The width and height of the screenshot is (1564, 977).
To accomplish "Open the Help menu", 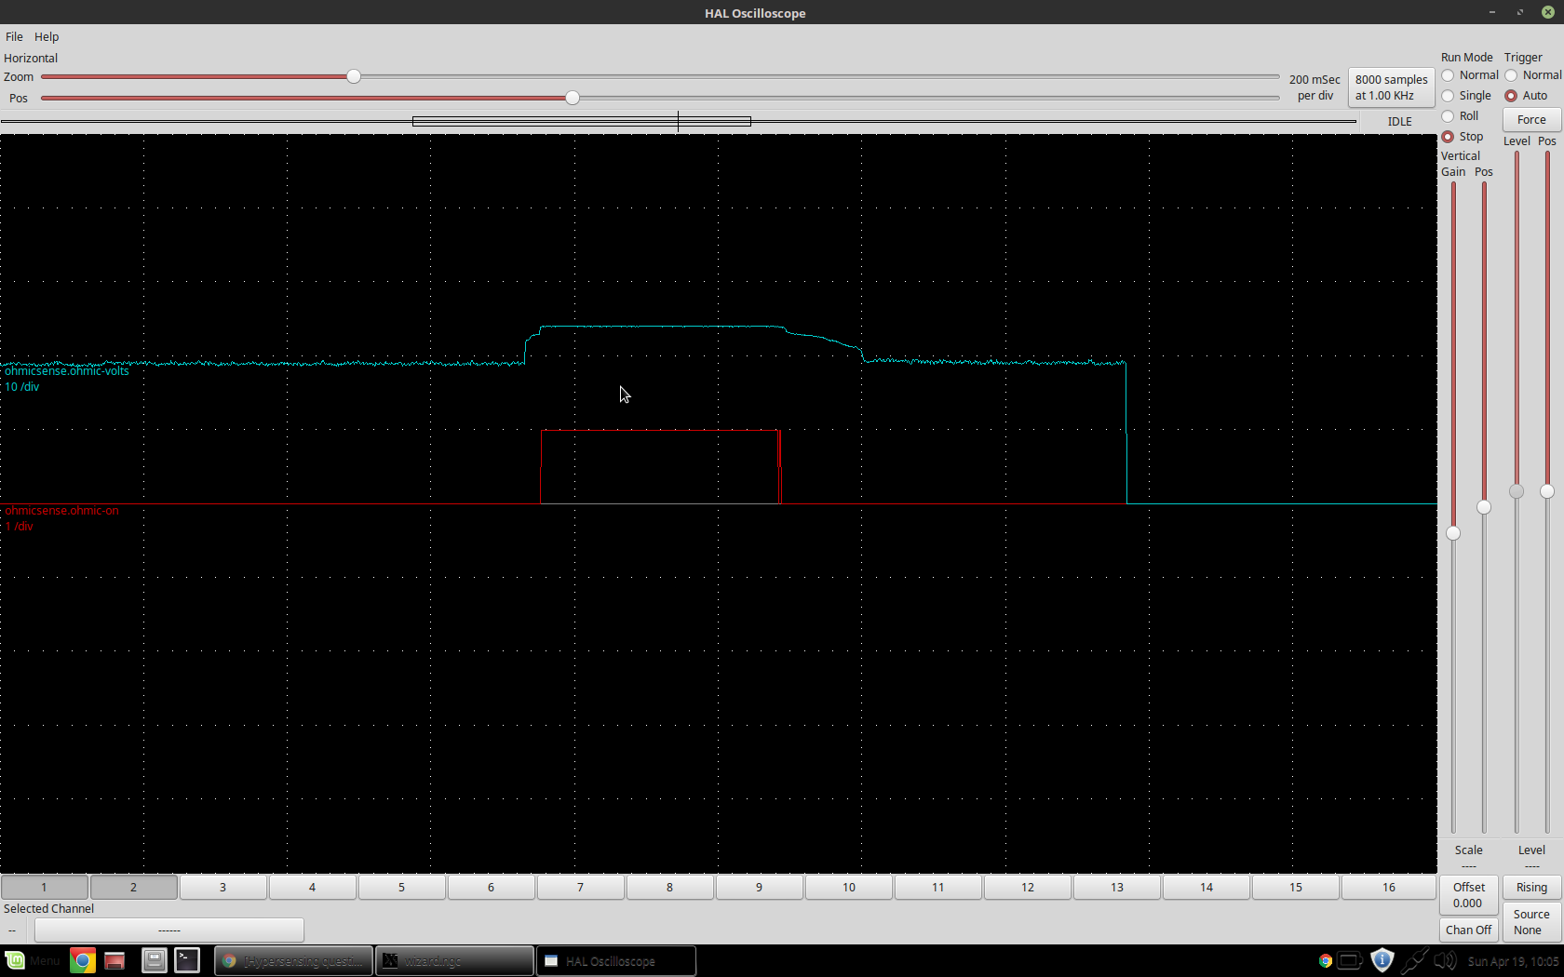I will [x=47, y=36].
